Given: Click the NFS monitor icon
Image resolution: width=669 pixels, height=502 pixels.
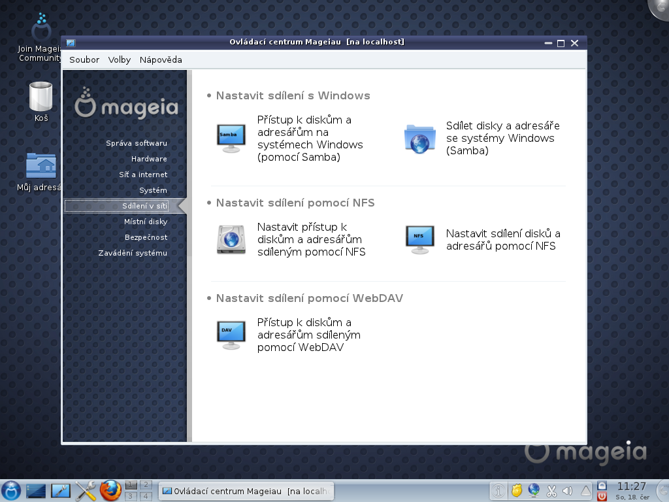Looking at the screenshot, I should coord(420,239).
